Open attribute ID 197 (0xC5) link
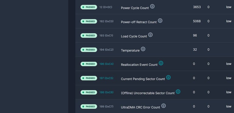 click(x=106, y=78)
